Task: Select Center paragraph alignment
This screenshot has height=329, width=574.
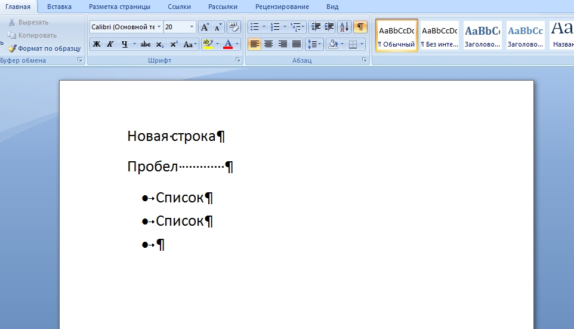Action: 269,44
